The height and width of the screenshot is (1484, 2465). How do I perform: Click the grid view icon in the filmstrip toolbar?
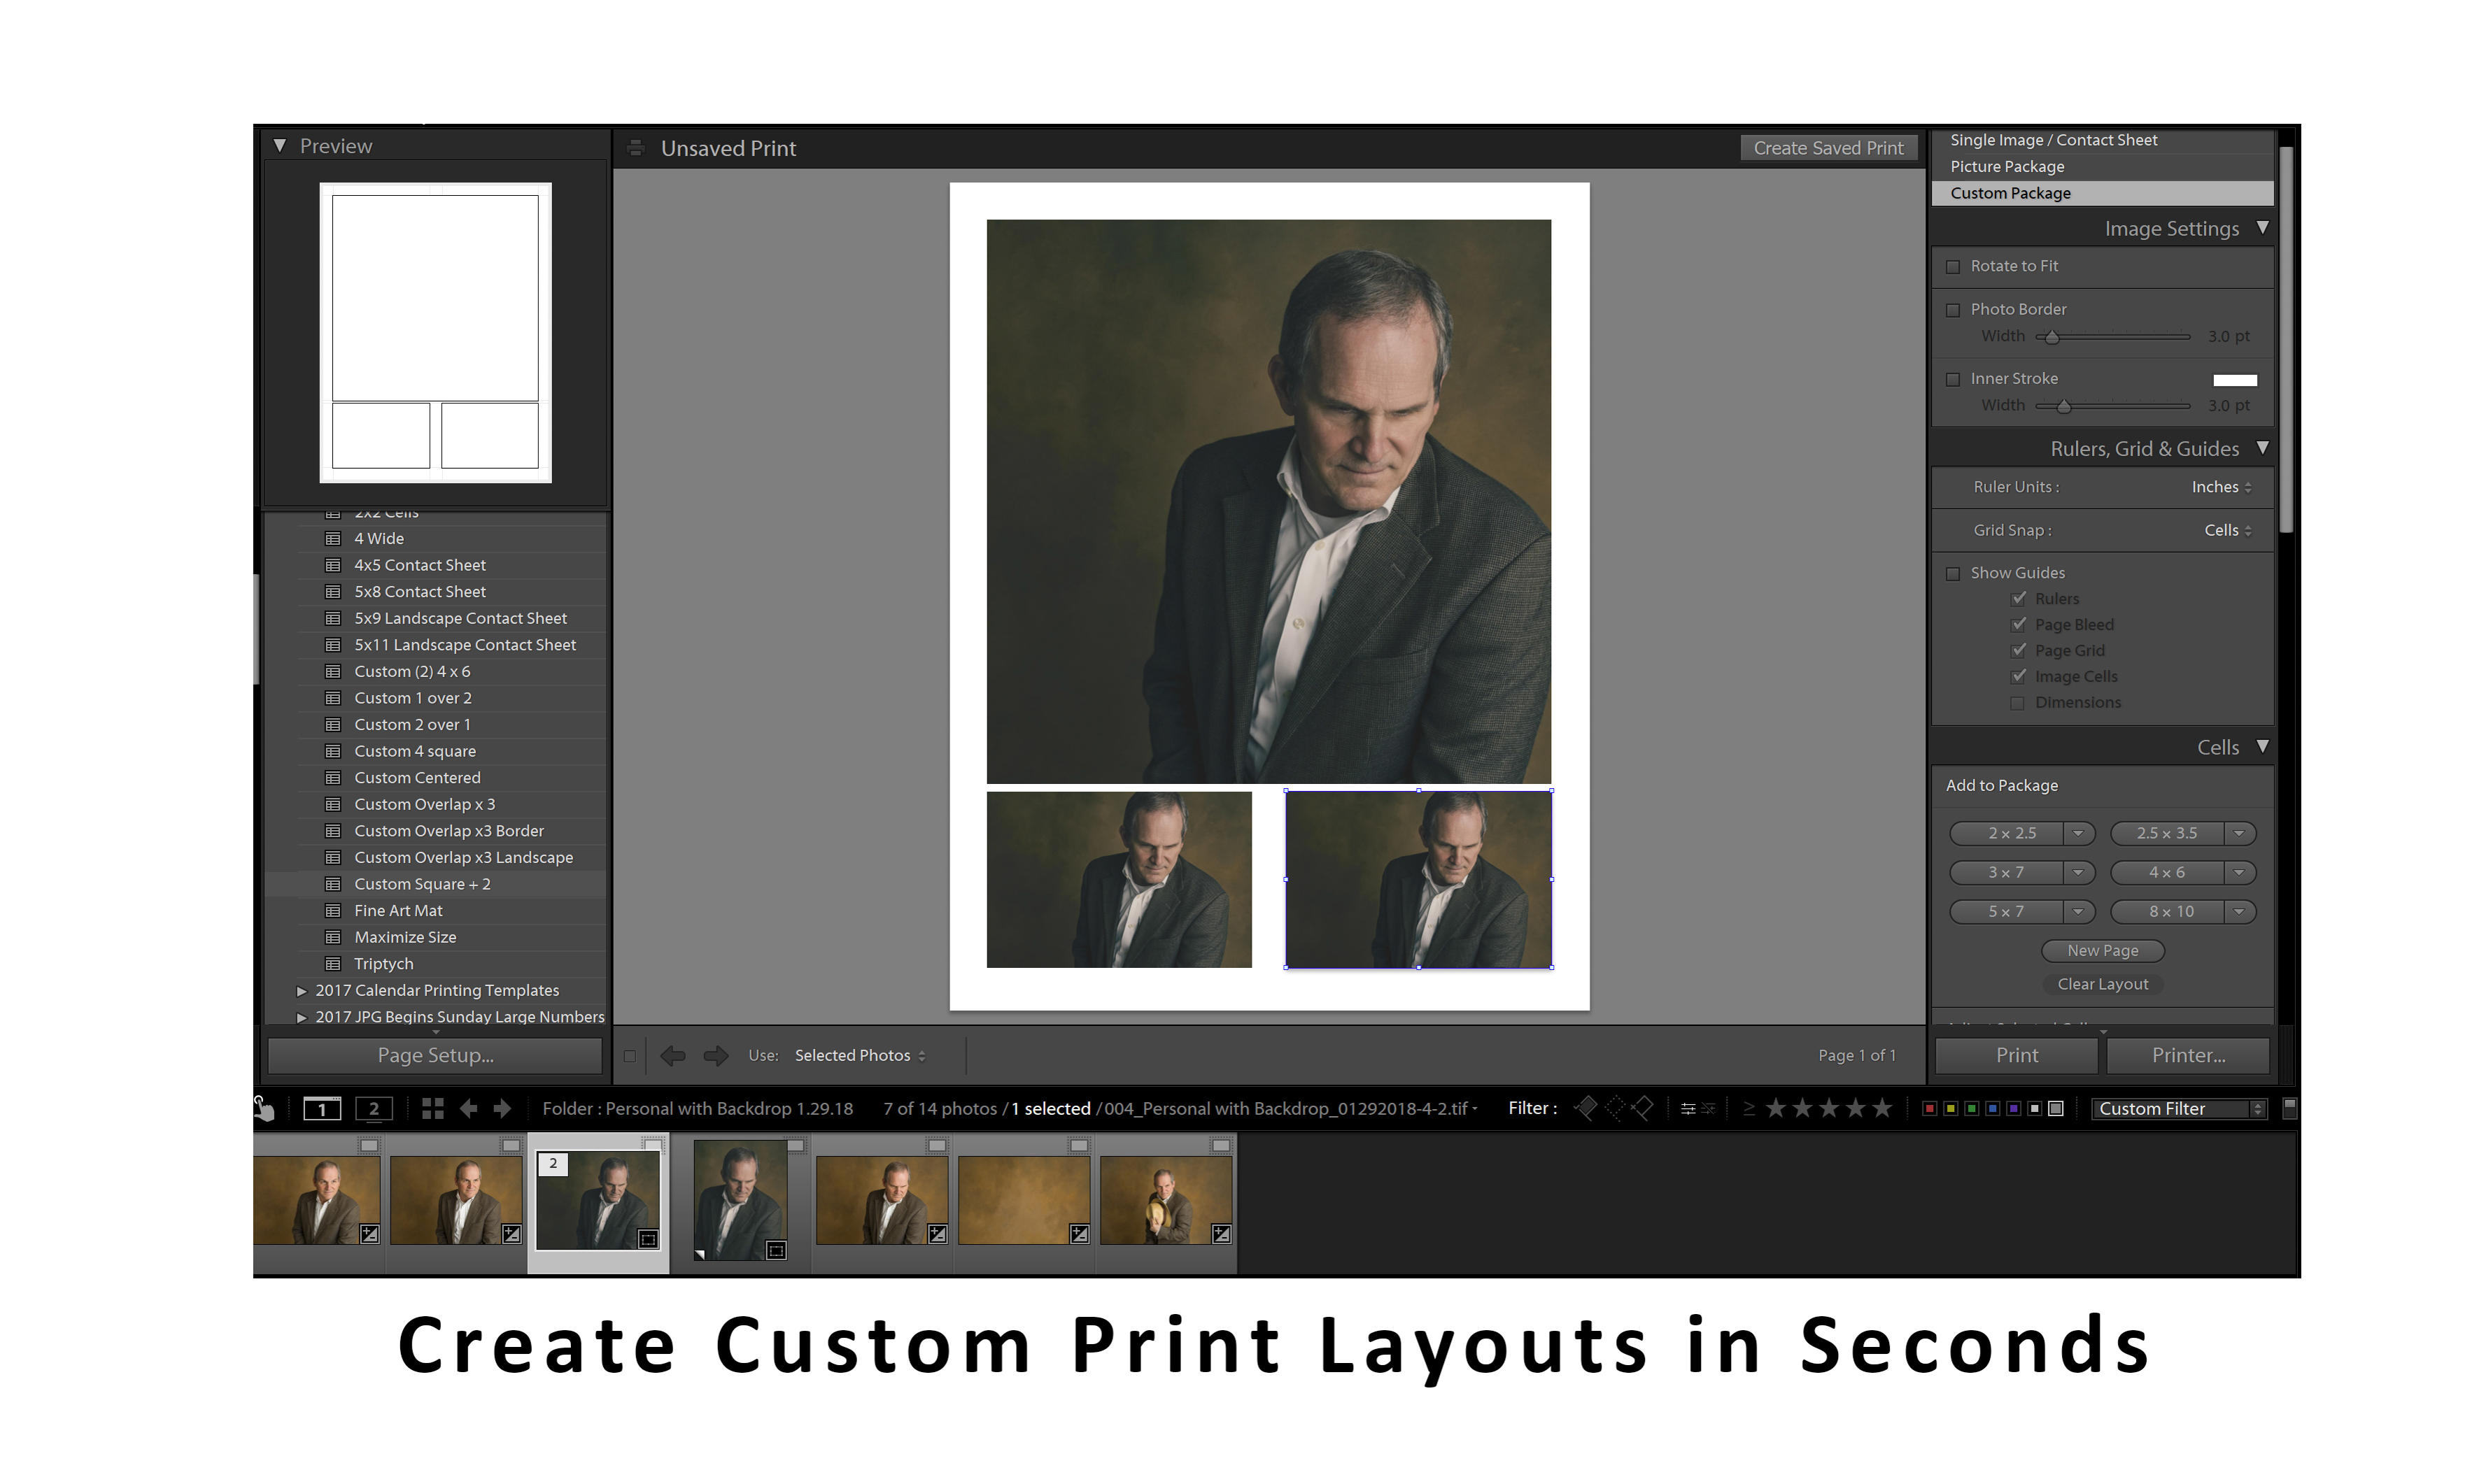click(x=435, y=1108)
